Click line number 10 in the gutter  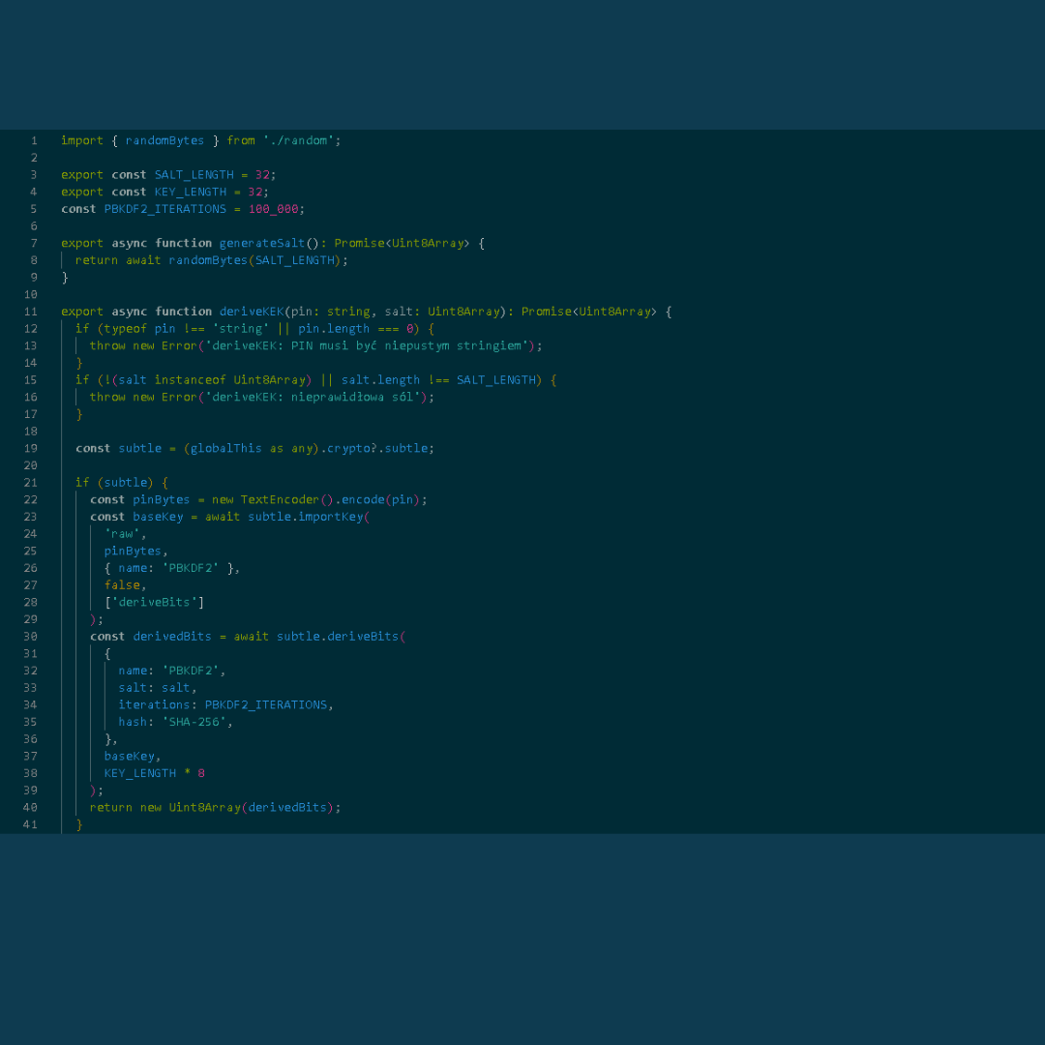[31, 294]
